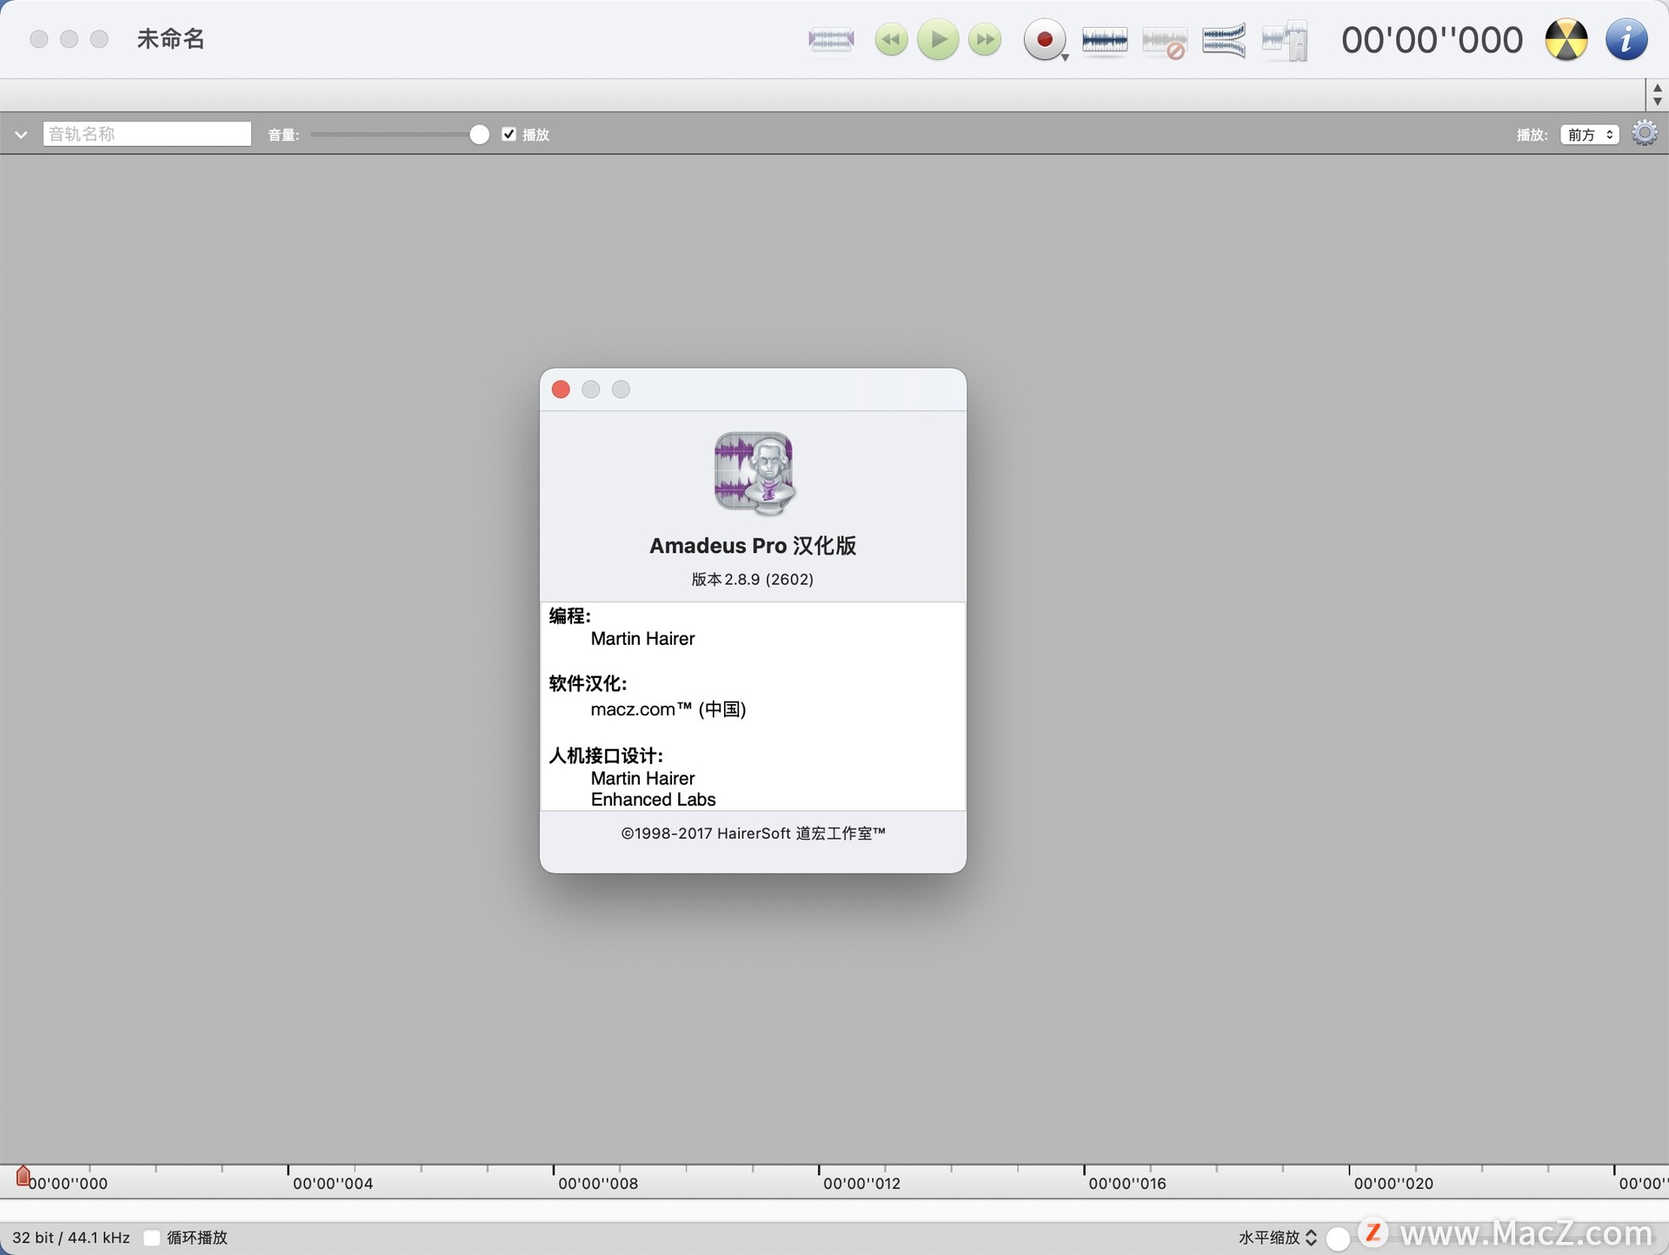Viewport: 1669px width, 1255px height.
Task: Uncheck the 播放 playback checkbox
Action: click(x=509, y=134)
